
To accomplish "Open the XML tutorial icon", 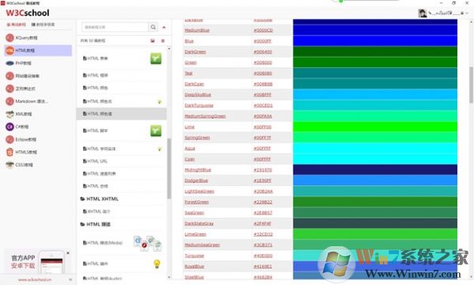I will [x=9, y=114].
